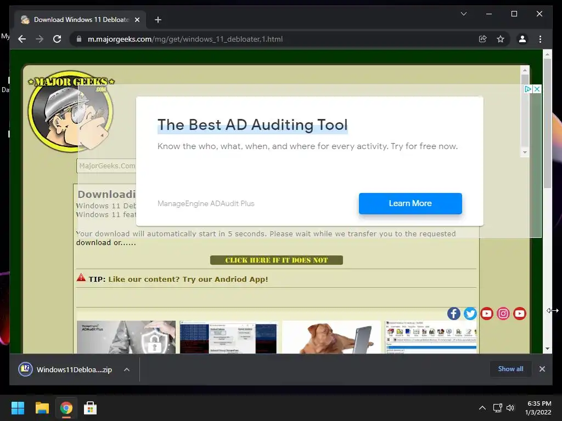Open Microsoft Store from the taskbar
Viewport: 562px width, 421px height.
91,408
